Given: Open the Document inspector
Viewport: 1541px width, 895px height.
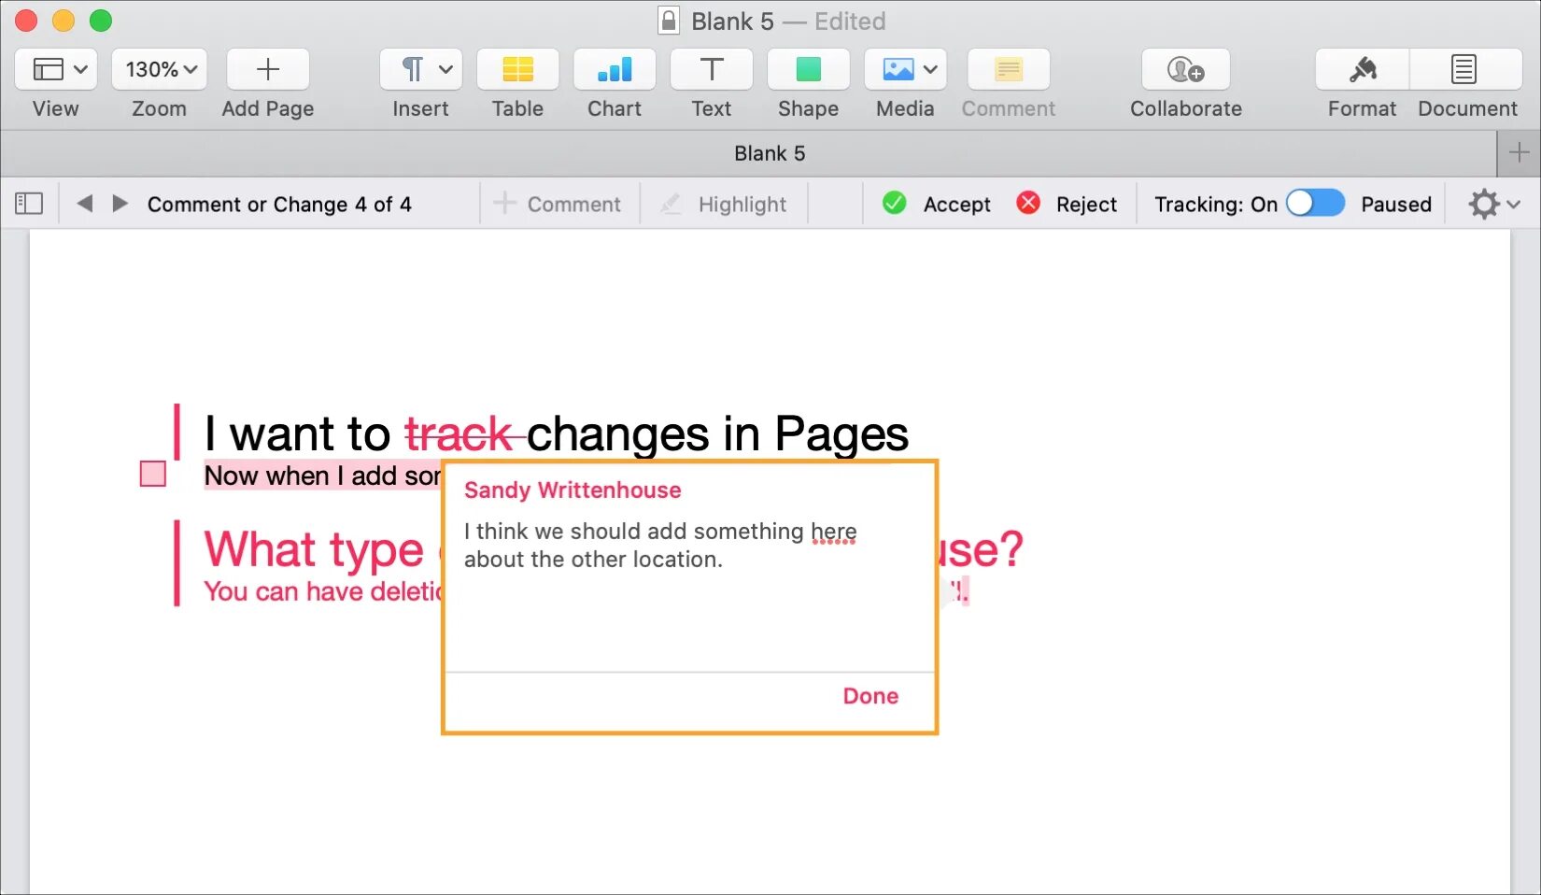Looking at the screenshot, I should coord(1464,69).
